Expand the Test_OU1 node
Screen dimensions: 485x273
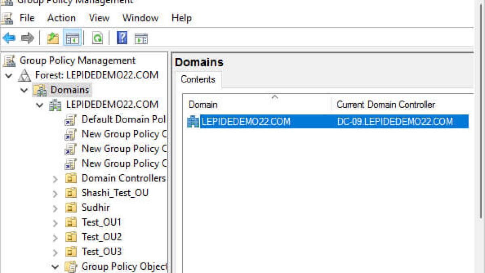(55, 223)
